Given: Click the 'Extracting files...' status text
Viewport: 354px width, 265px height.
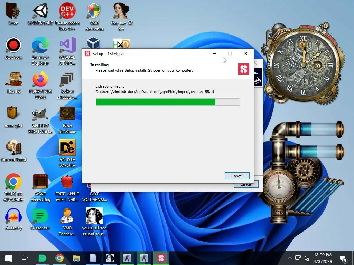Looking at the screenshot, I should [x=110, y=86].
